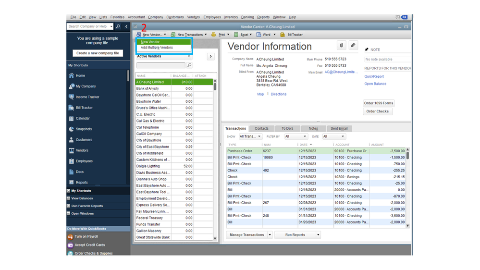Screen dimensions: 480x270
Task: Open the QuickReport link
Action: (x=374, y=76)
